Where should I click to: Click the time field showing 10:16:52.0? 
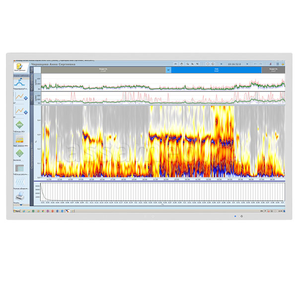point(234,64)
